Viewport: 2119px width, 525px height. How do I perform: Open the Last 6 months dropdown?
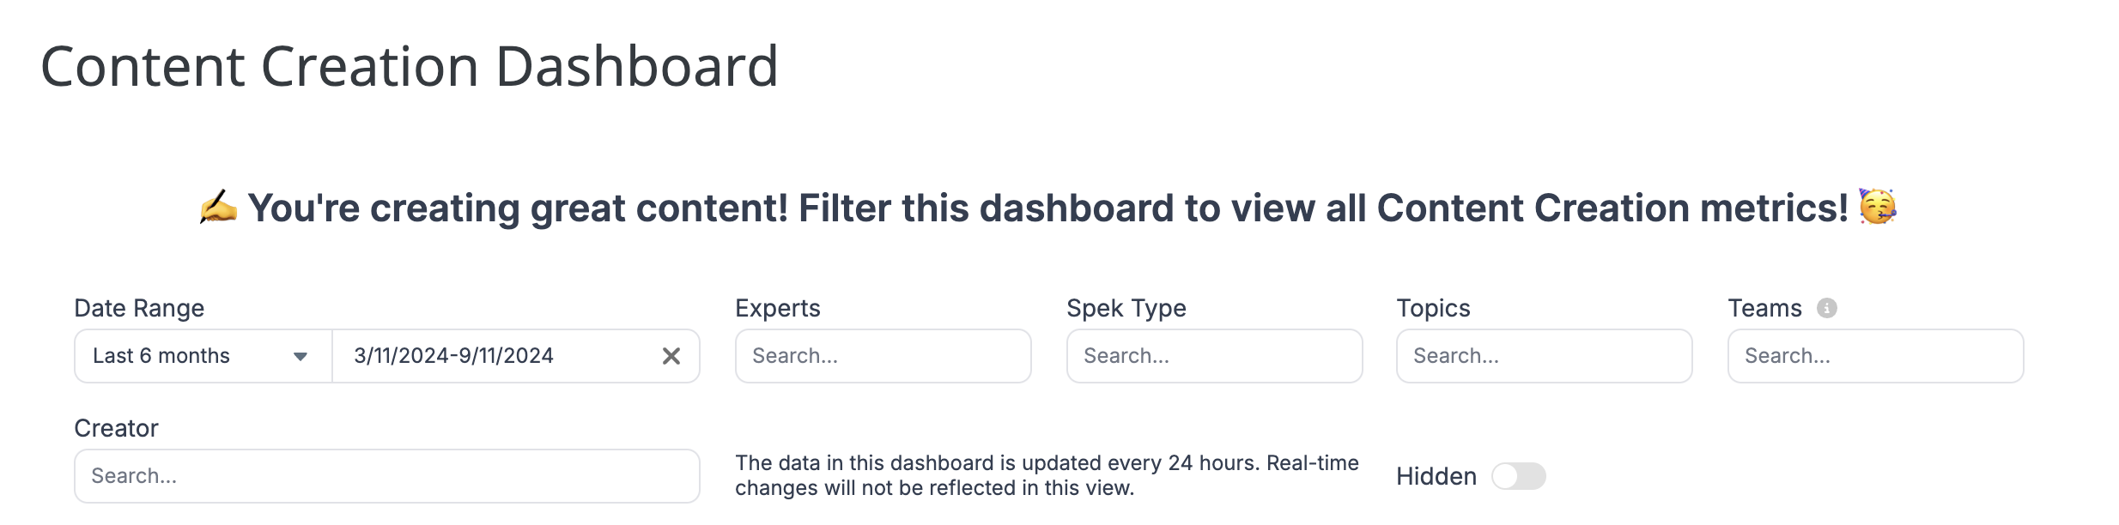[203, 356]
